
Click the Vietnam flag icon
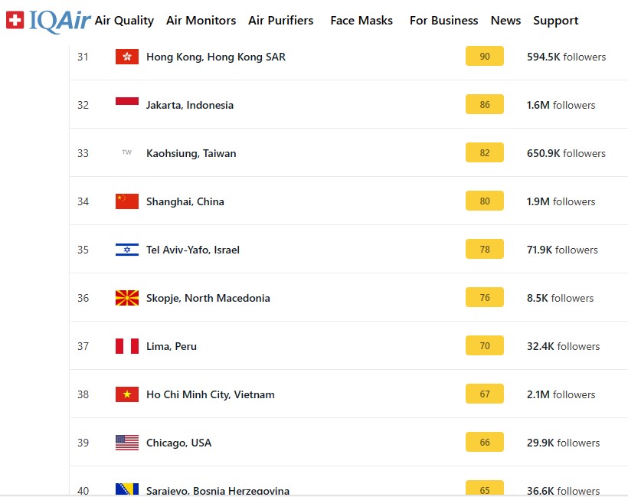[127, 394]
